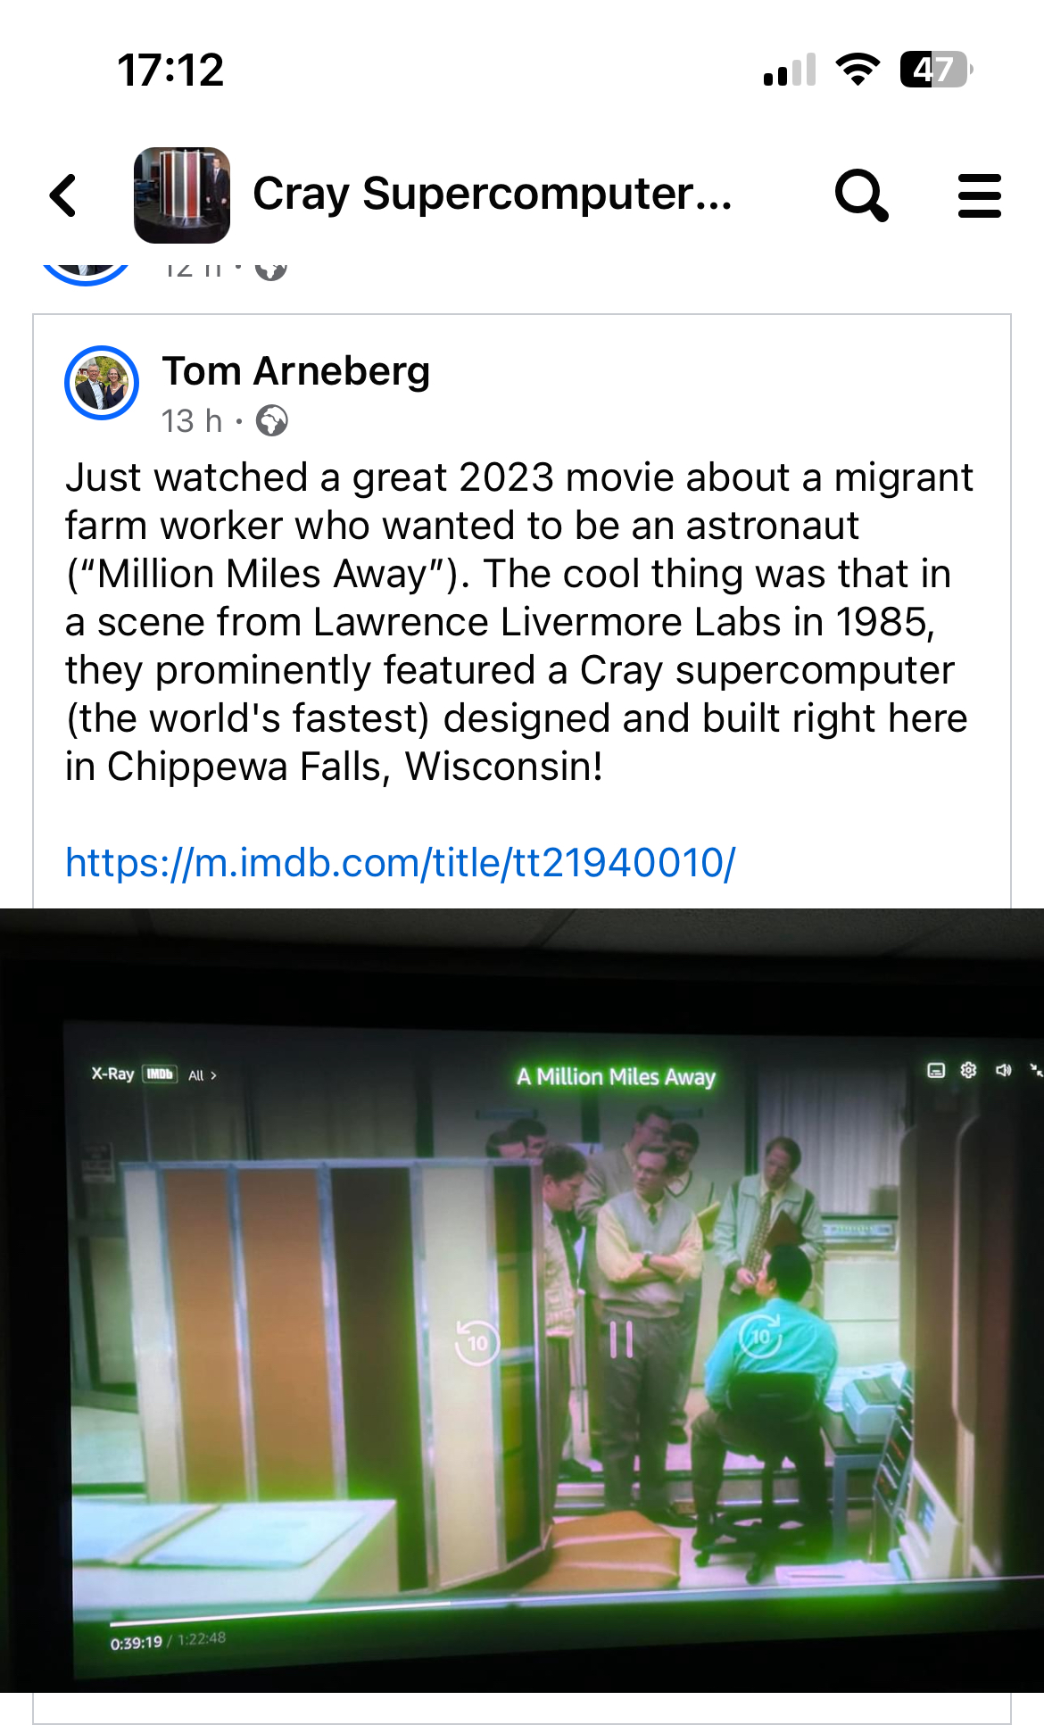Tap the X-Ray All chevron
This screenshot has height=1733, width=1044.
(x=203, y=1075)
